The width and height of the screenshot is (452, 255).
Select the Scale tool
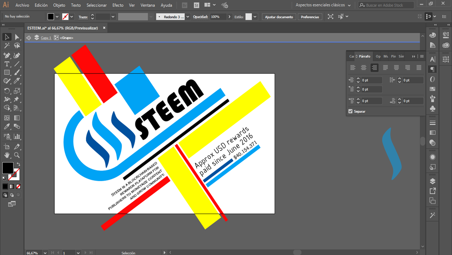[x=17, y=91]
